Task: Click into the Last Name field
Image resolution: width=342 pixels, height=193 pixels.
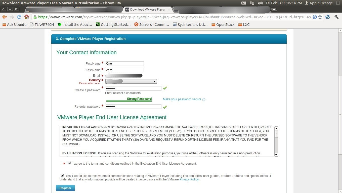Action: (124, 70)
